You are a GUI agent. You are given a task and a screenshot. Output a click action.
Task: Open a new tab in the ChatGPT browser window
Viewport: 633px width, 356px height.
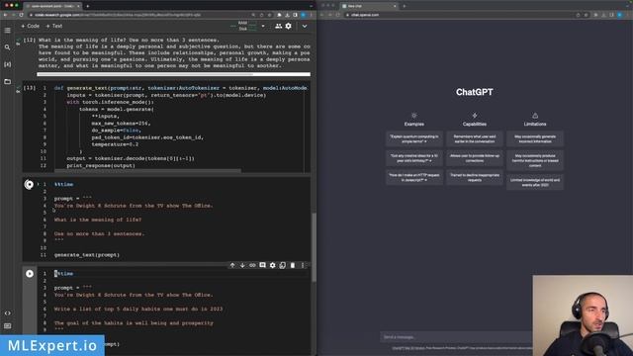[405, 6]
